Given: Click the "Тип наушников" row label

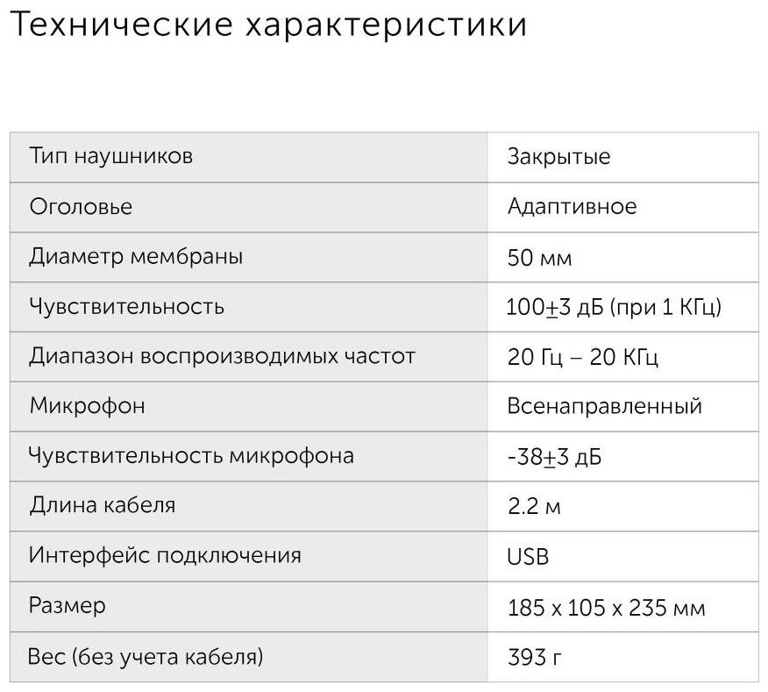Looking at the screenshot, I should (x=111, y=156).
